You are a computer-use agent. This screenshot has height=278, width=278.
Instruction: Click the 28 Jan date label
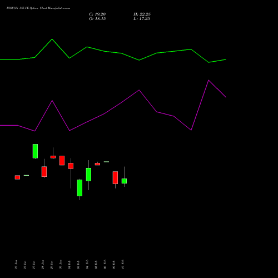[x=43, y=265]
